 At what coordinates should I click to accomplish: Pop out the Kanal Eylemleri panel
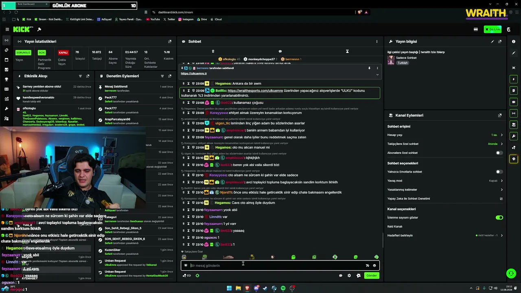point(500,116)
